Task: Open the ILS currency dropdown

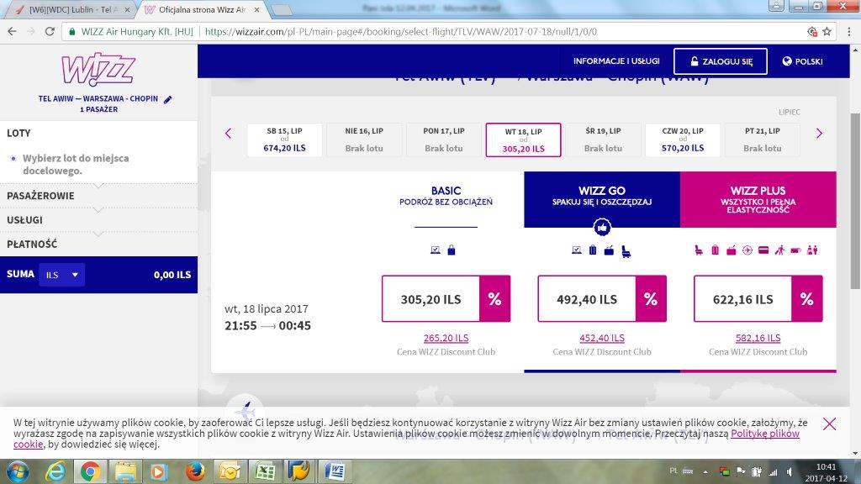Action: pos(62,275)
